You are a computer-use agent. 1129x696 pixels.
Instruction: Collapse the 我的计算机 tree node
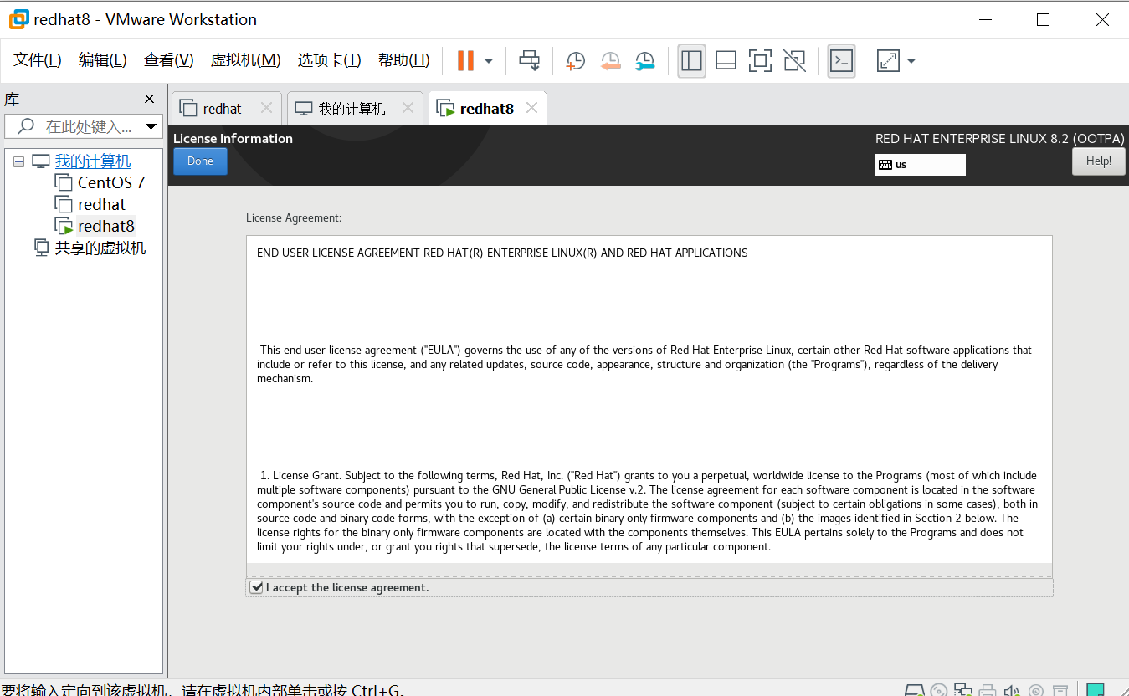[x=19, y=161]
